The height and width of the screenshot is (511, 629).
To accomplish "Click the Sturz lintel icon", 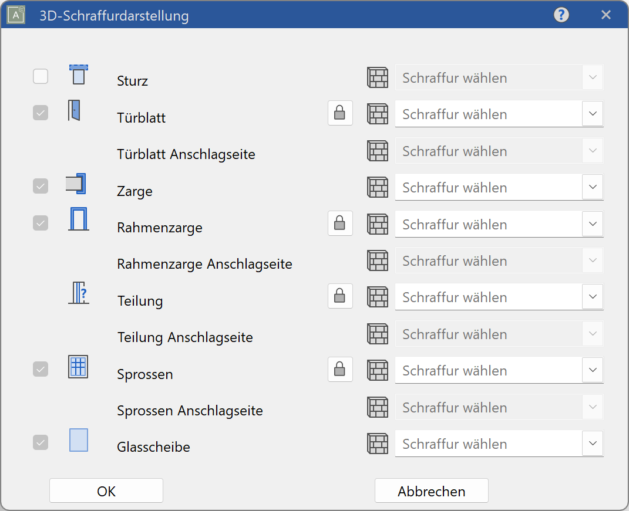I will tap(79, 75).
